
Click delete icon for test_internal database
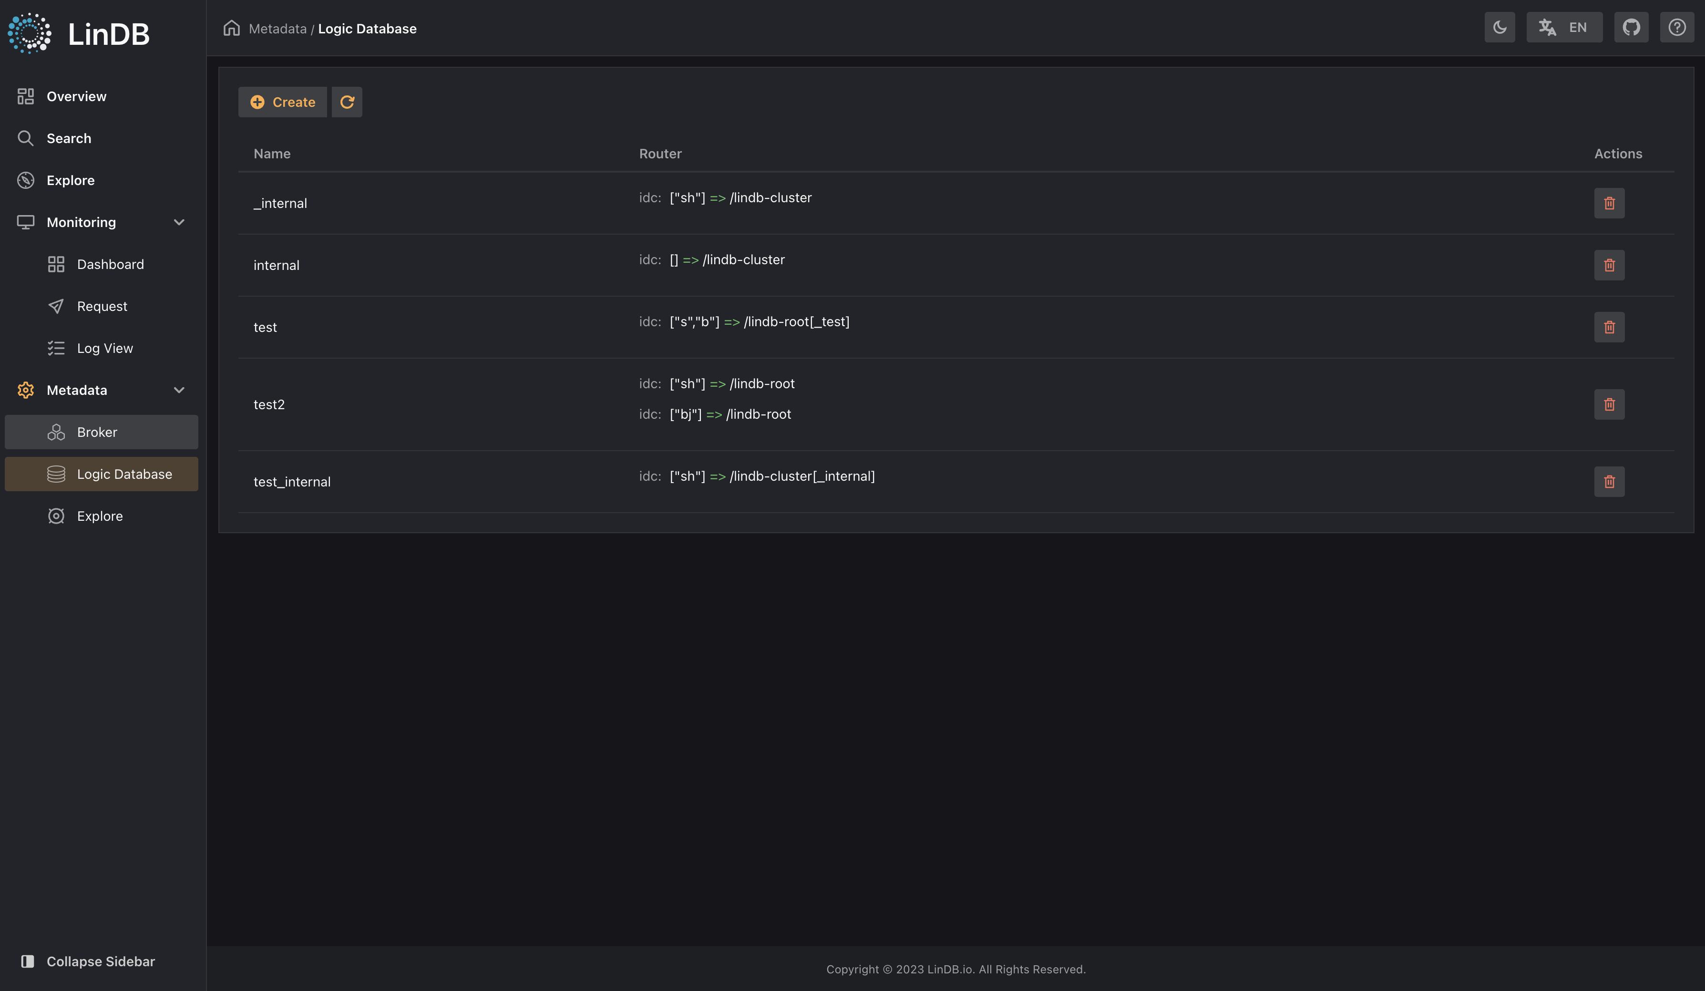point(1610,481)
